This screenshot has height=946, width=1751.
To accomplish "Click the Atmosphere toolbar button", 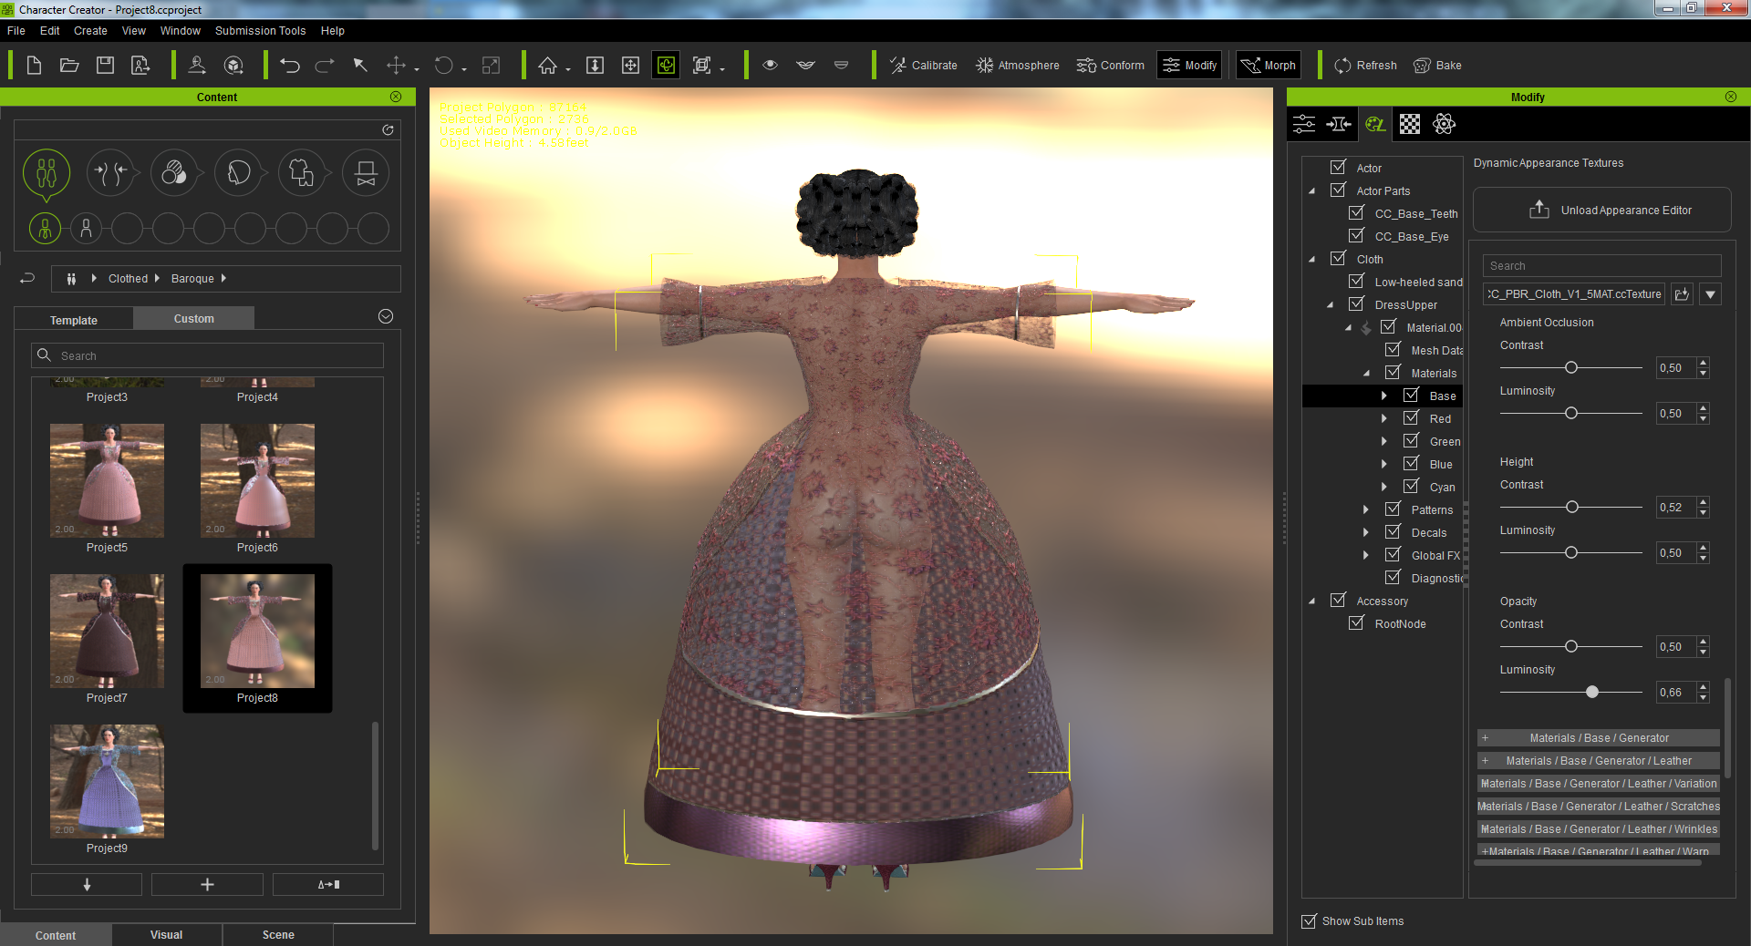I will tap(1017, 66).
